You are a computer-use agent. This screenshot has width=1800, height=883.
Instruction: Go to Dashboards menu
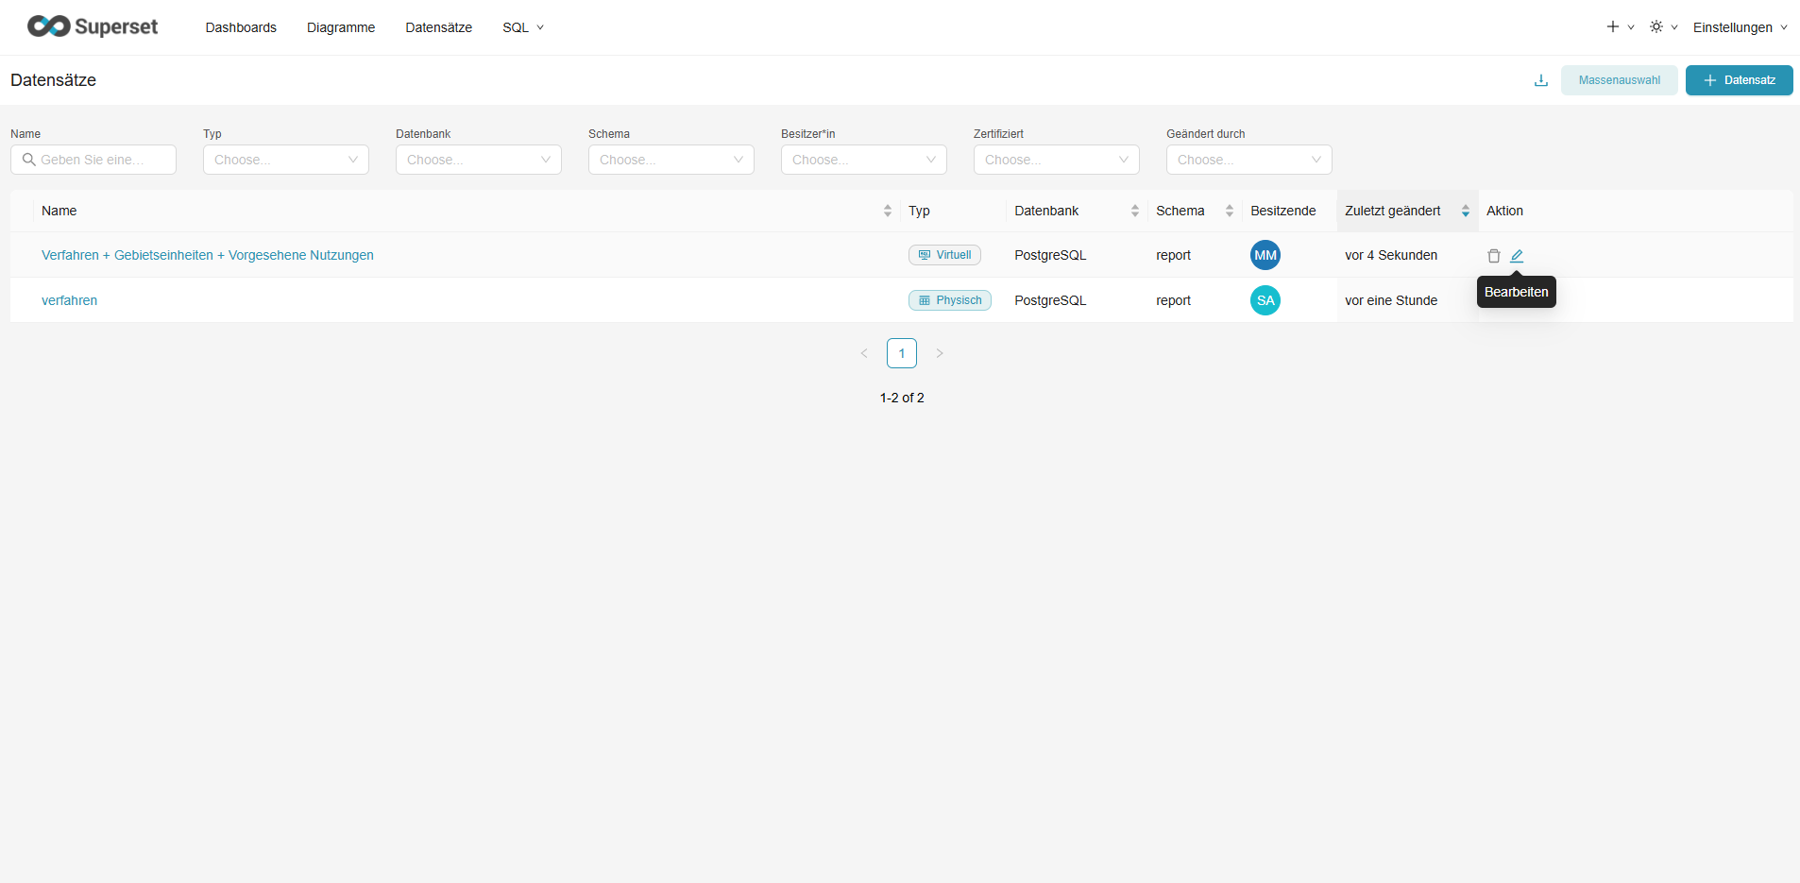point(241,27)
